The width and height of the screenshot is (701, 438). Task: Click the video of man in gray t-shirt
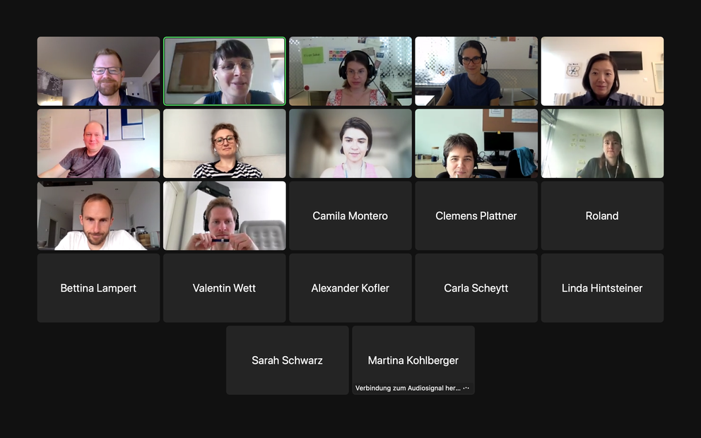click(x=98, y=143)
